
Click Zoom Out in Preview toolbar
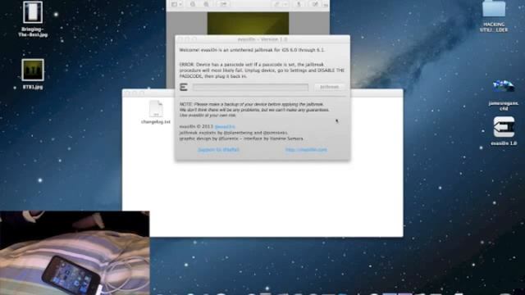193,4
